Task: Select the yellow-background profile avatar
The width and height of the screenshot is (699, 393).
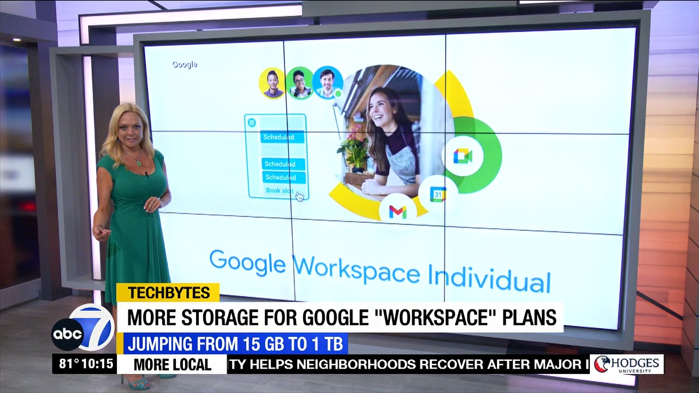Action: 271,84
